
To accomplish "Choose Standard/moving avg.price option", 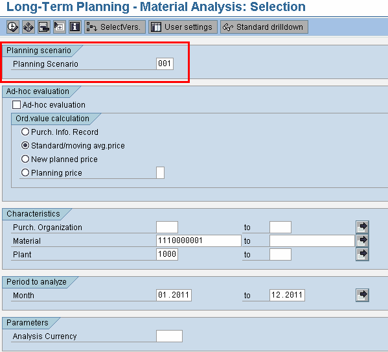I will [25, 145].
